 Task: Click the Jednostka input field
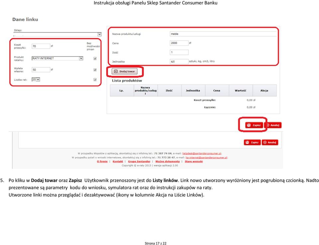(x=179, y=61)
